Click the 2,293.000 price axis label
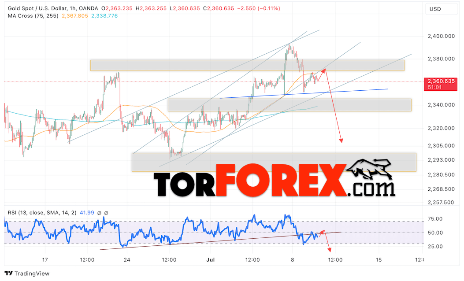The width and height of the screenshot is (464, 281). pyautogui.click(x=441, y=160)
